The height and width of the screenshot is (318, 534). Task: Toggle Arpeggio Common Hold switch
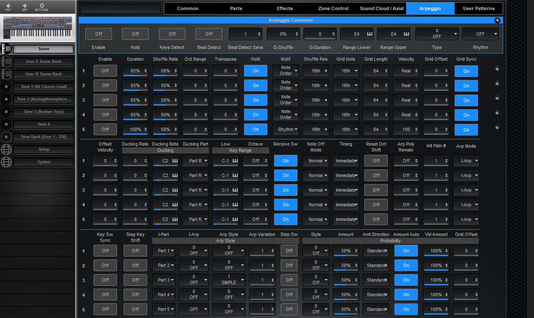coord(135,34)
